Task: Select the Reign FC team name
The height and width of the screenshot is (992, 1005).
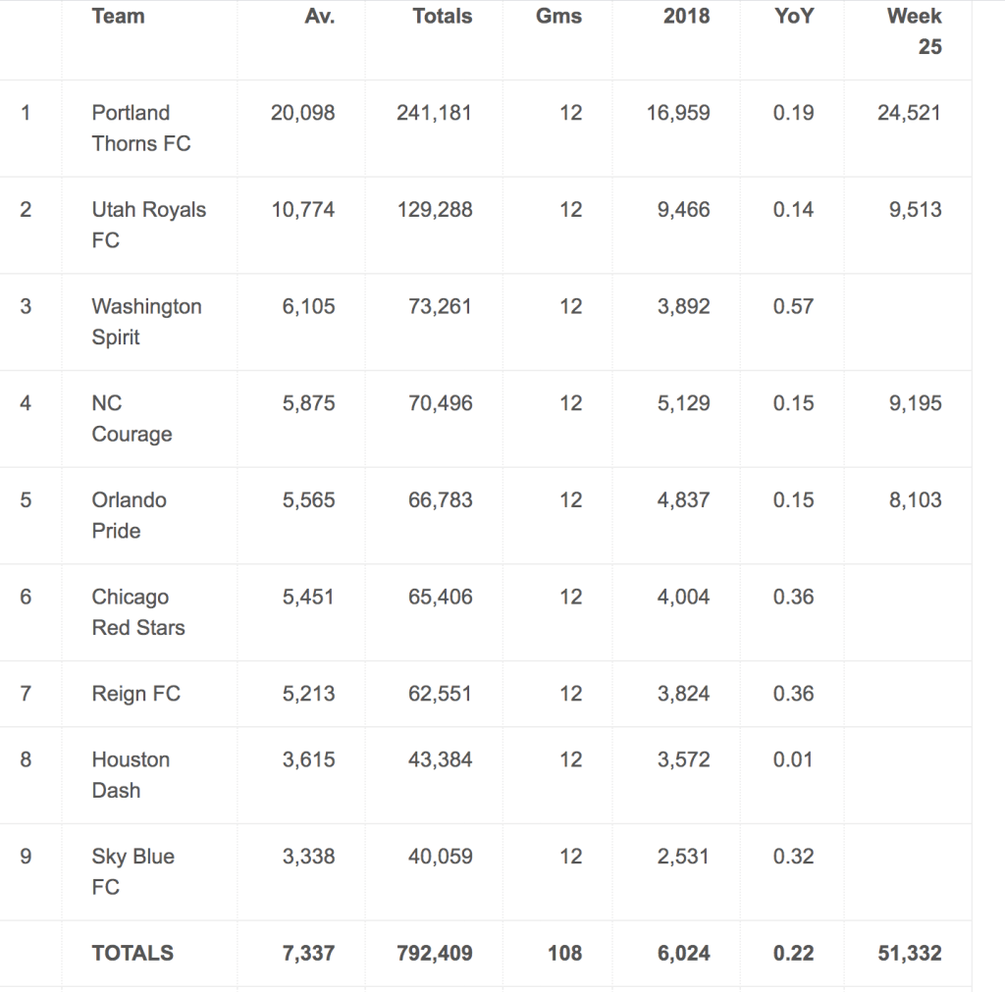Action: (x=135, y=694)
